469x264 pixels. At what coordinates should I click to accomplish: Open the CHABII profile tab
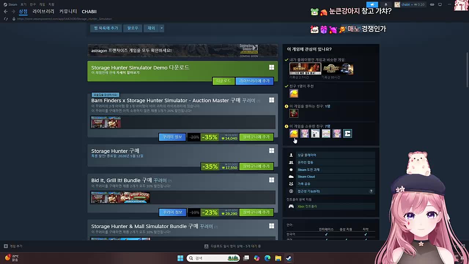point(89,12)
